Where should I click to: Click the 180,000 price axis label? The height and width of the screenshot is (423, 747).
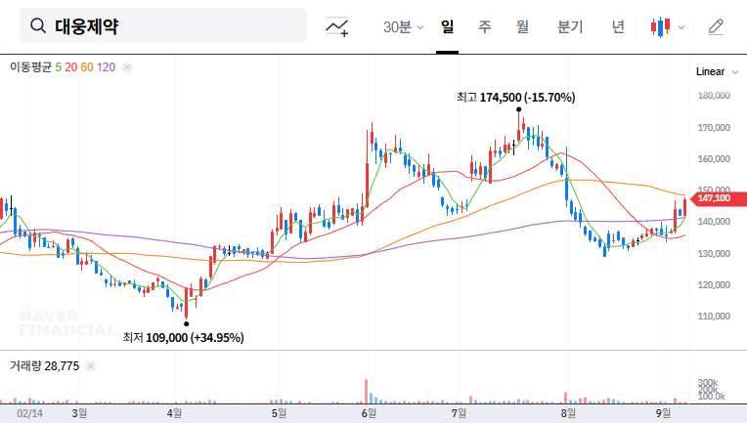pyautogui.click(x=714, y=96)
